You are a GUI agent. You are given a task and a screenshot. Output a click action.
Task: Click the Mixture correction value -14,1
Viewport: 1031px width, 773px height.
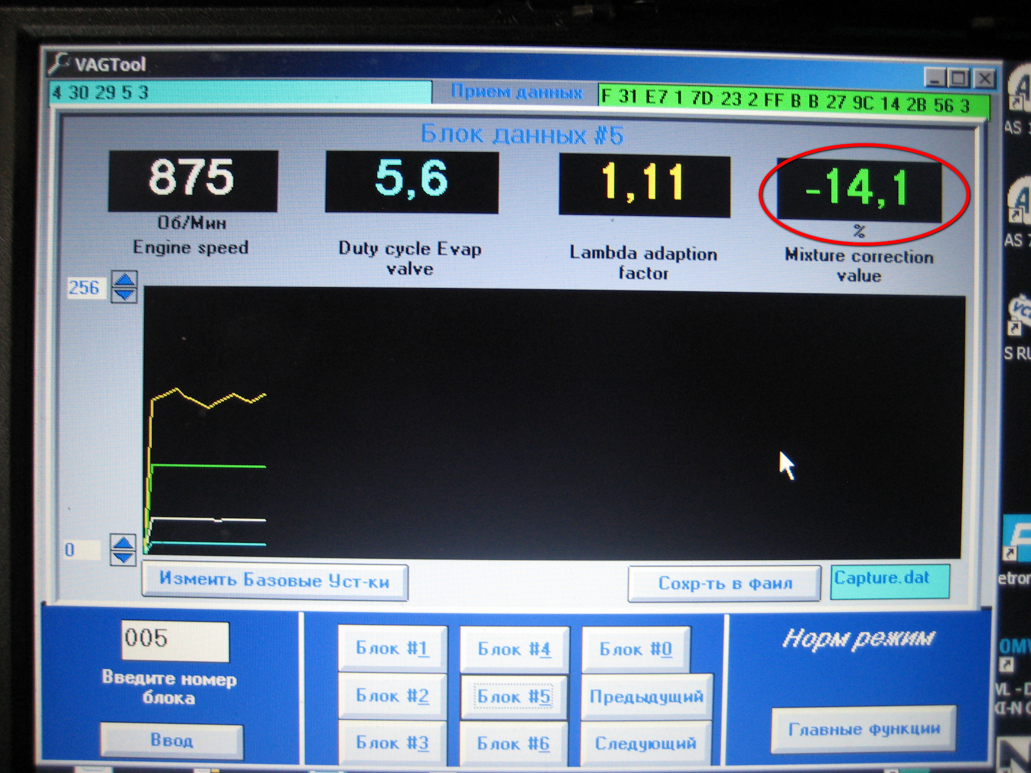click(x=859, y=191)
